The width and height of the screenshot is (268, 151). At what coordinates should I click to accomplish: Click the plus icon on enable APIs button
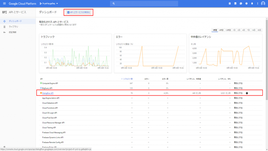pyautogui.click(x=68, y=12)
